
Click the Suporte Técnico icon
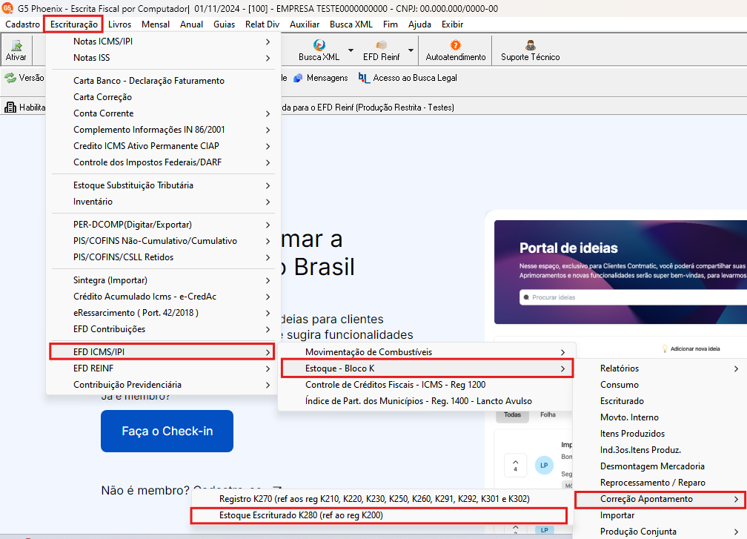(x=531, y=45)
